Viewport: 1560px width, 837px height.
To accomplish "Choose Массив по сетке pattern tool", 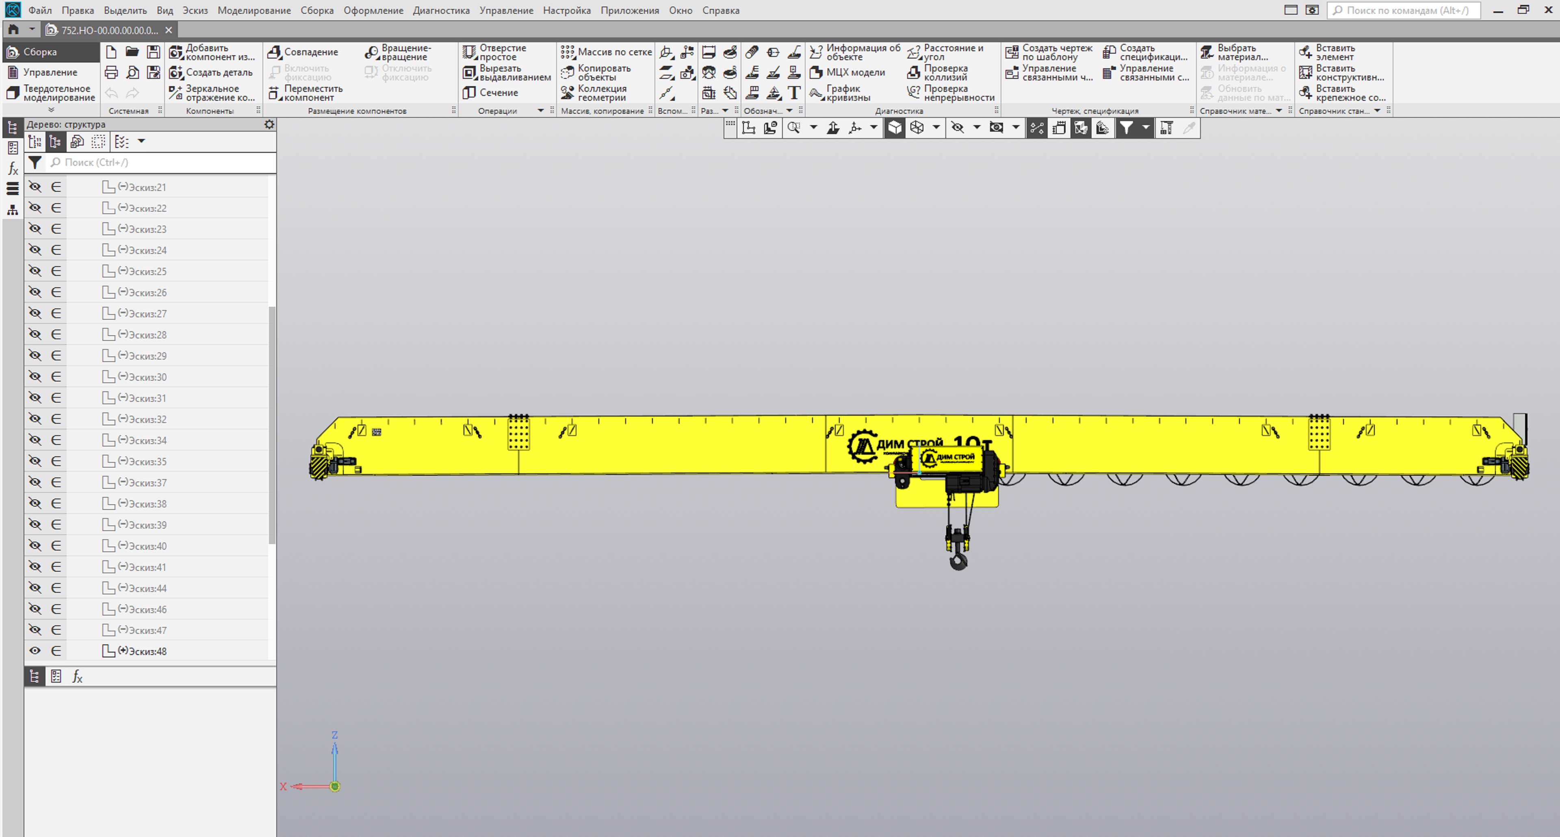I will tap(568, 52).
